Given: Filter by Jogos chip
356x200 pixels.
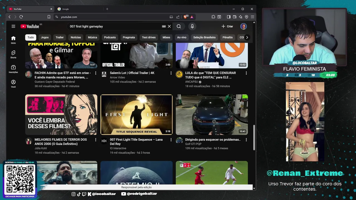Looking at the screenshot, I should [x=45, y=37].
